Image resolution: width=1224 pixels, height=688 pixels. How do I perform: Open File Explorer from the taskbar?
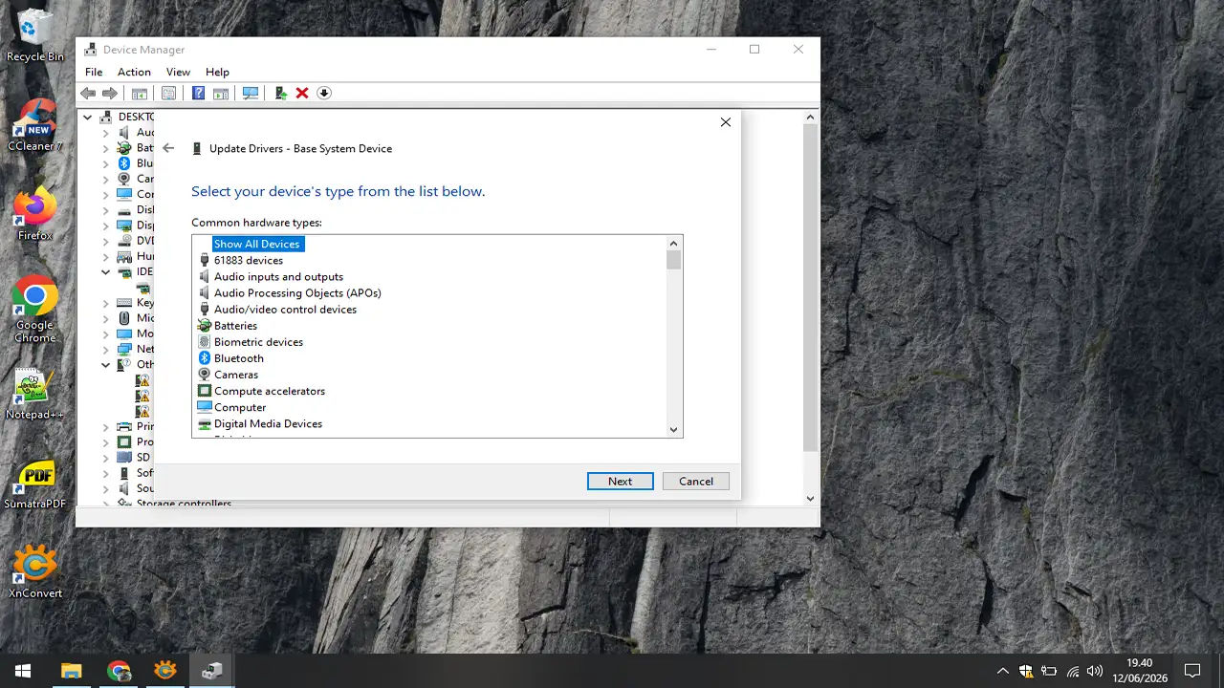72,671
